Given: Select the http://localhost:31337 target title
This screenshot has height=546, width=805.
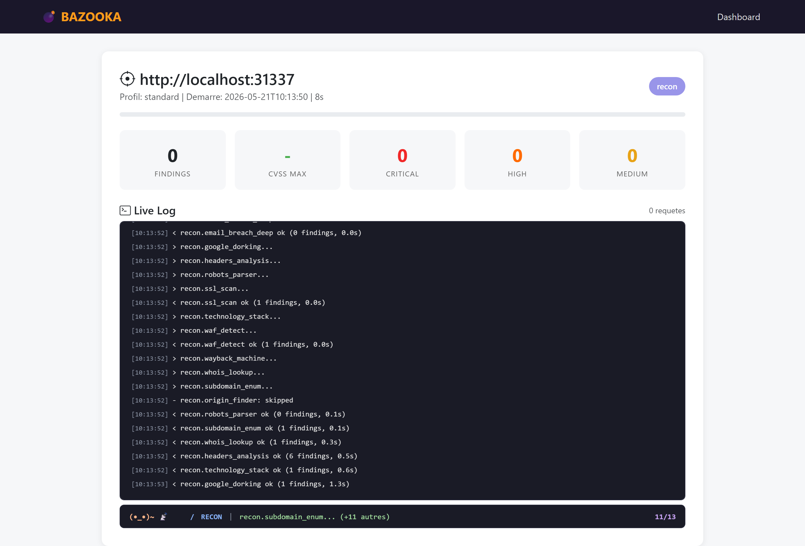Looking at the screenshot, I should 217,80.
